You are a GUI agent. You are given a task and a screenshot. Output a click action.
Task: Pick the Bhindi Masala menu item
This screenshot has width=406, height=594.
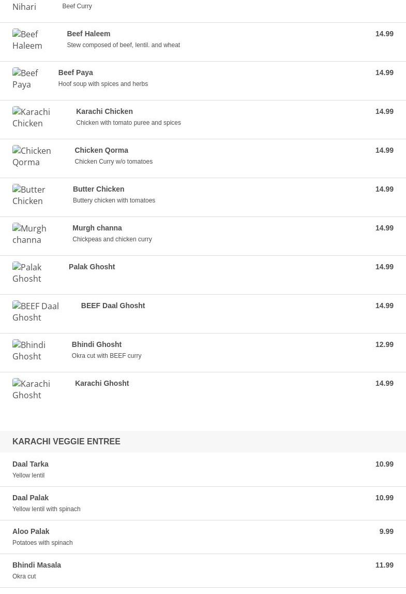coord(37,565)
